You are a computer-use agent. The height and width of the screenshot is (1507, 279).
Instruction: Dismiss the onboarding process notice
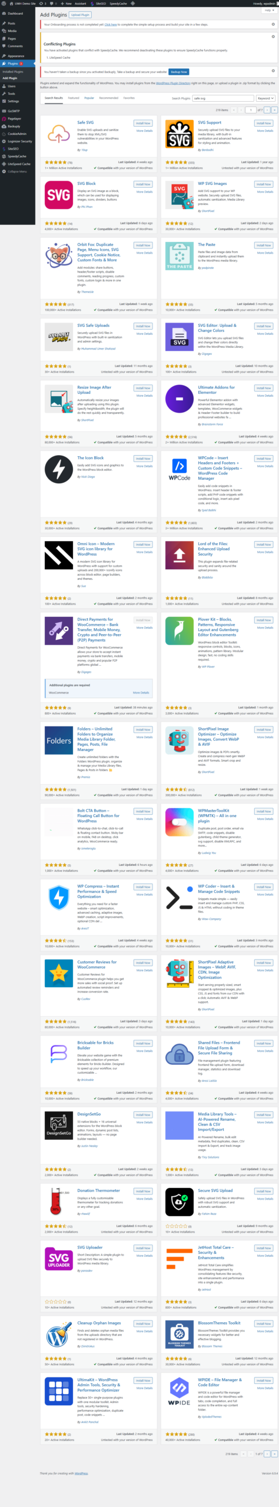pyautogui.click(x=273, y=25)
